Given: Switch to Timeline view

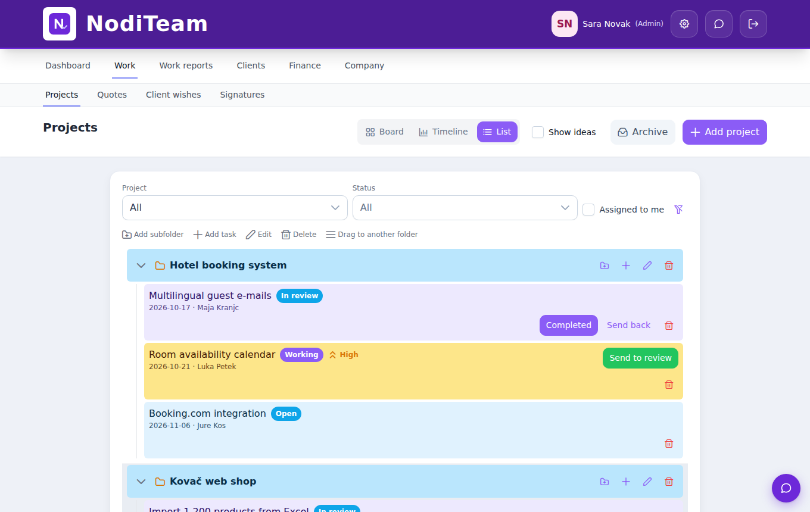Looking at the screenshot, I should tap(443, 132).
